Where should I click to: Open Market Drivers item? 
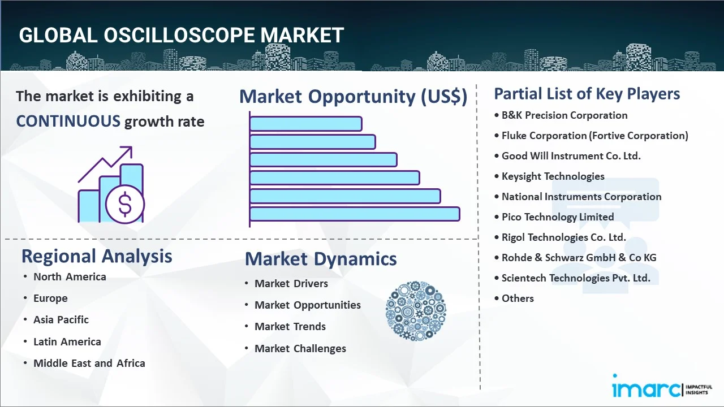click(291, 284)
